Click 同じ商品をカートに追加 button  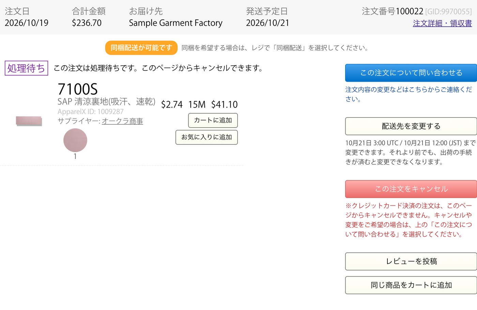click(x=411, y=285)
